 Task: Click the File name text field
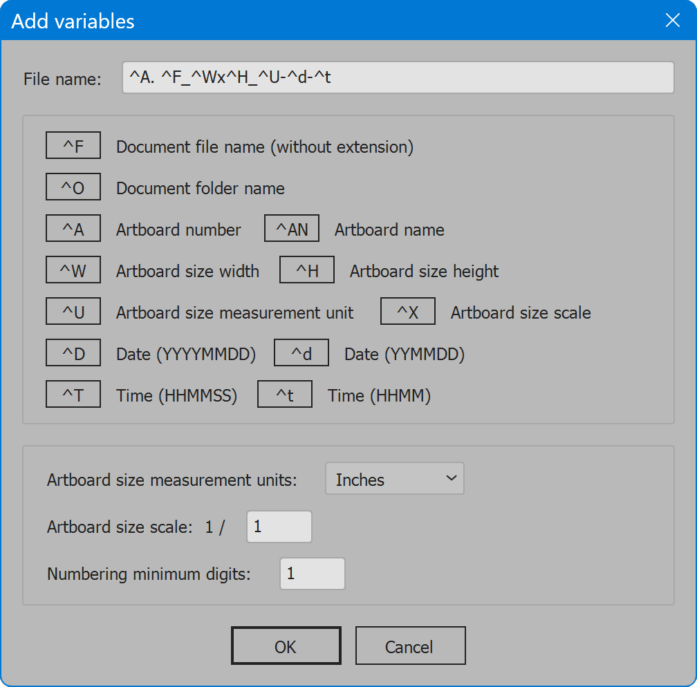[x=398, y=77]
